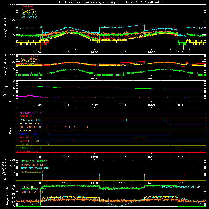
Task: Select the red 3-6 keV legend label
Action: (x=27, y=6)
